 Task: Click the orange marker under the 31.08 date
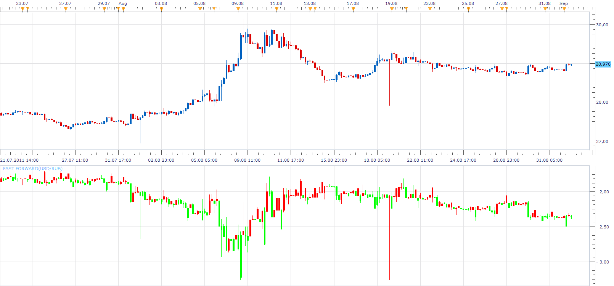tap(545, 9)
